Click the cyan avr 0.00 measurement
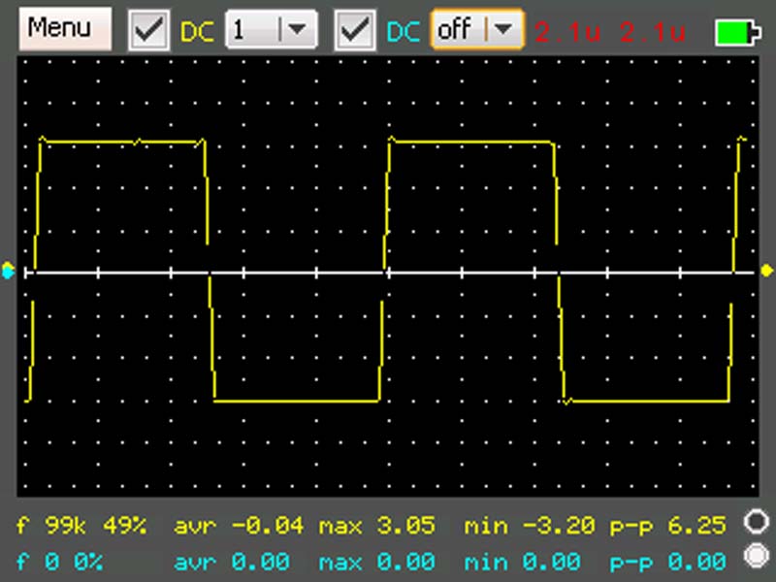776x582 pixels. (231, 562)
